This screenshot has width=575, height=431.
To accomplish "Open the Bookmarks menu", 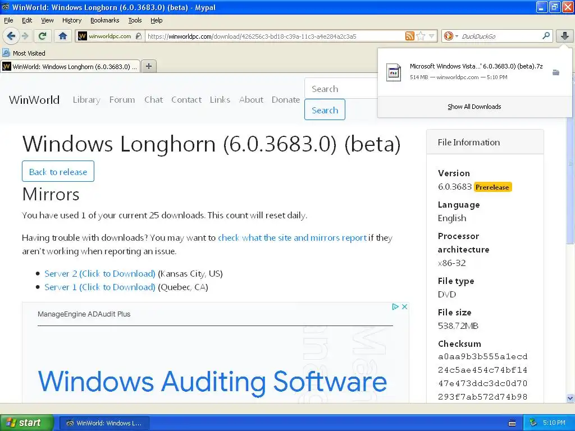I will coord(104,20).
